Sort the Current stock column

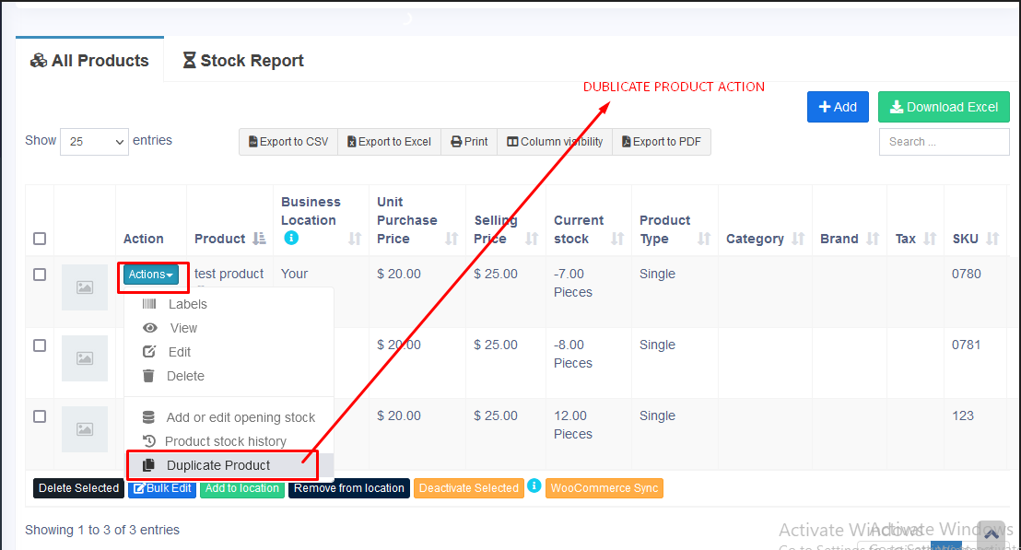point(617,239)
